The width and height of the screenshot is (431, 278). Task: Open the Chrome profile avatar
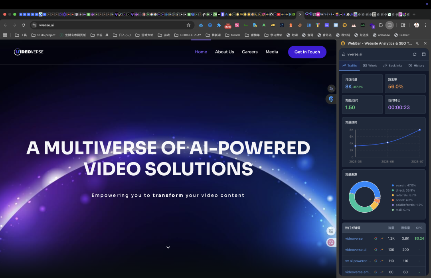[416, 25]
